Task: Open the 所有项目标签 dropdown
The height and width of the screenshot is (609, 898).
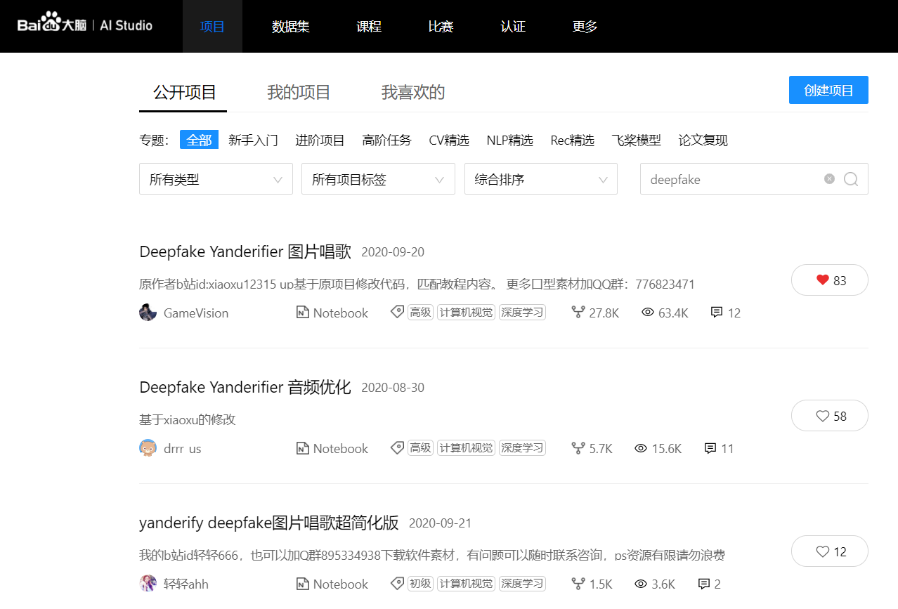Action: point(377,179)
